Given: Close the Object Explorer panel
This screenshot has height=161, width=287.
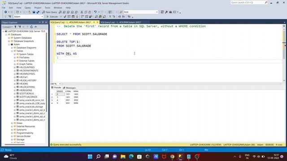Looking at the screenshot, I should point(46,22).
